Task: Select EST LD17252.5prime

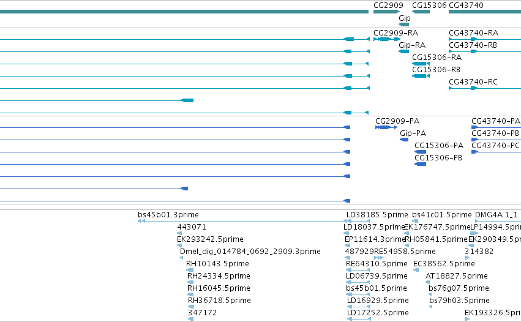Action: (378, 313)
